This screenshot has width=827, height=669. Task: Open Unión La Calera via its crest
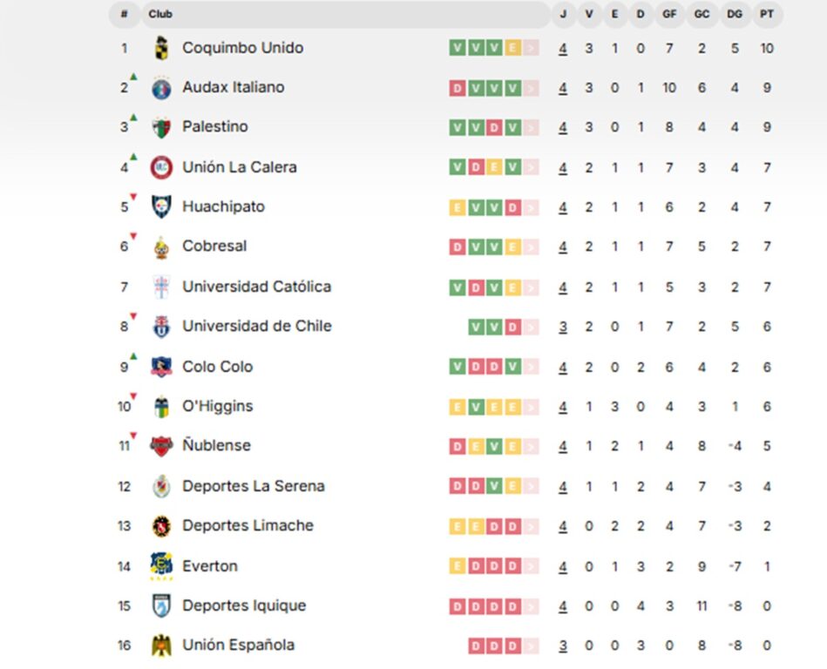(x=161, y=166)
